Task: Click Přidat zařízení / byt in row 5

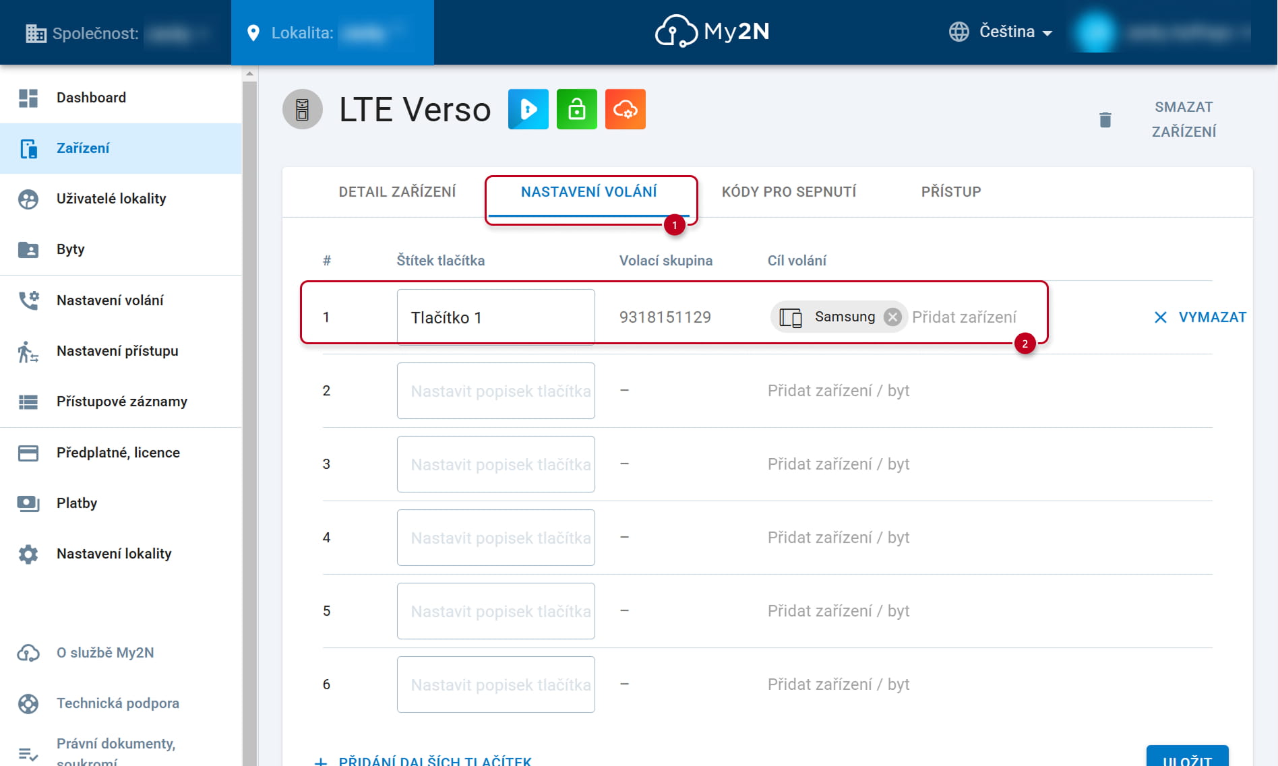Action: tap(839, 611)
